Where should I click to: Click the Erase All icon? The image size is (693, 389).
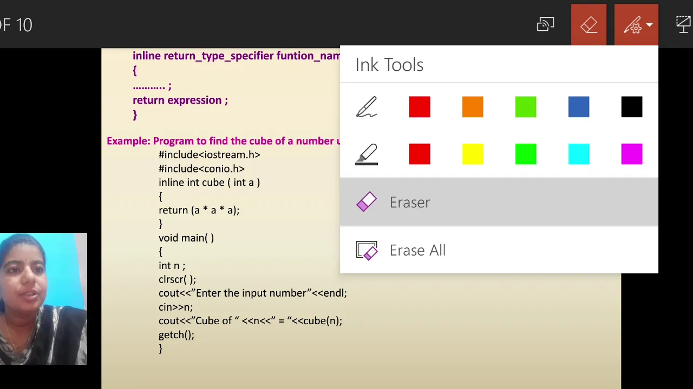pos(367,250)
